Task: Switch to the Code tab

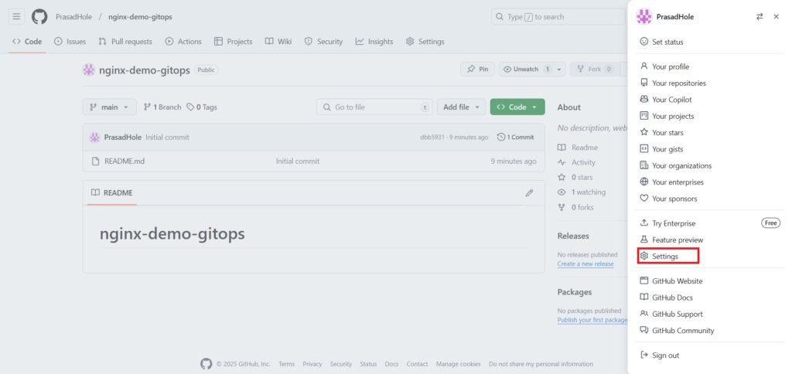Action: pyautogui.click(x=27, y=42)
